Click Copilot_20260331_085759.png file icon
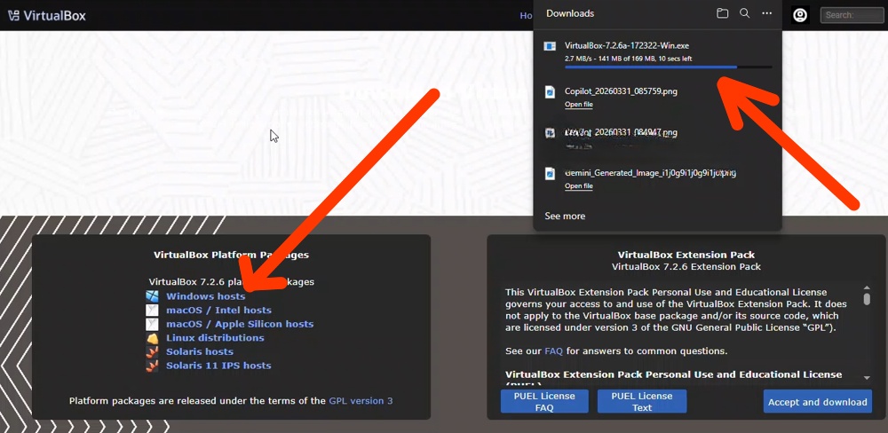 coord(550,91)
